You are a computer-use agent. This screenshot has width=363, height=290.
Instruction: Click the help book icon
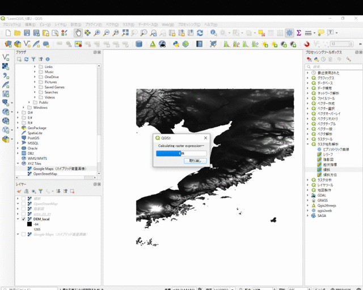[199, 44]
